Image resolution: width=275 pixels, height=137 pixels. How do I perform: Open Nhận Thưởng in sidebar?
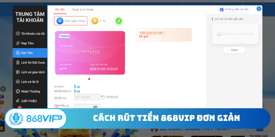pyautogui.click(x=30, y=91)
